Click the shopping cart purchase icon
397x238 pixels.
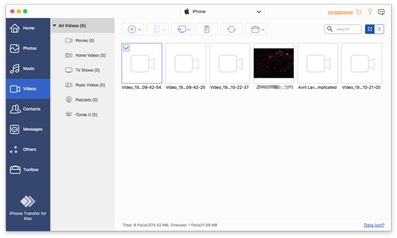(359, 12)
